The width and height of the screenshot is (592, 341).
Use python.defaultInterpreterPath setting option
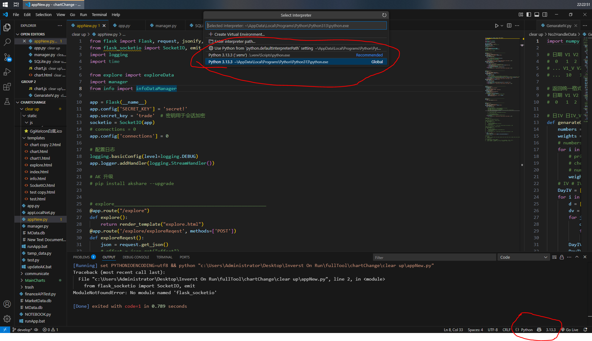point(296,48)
